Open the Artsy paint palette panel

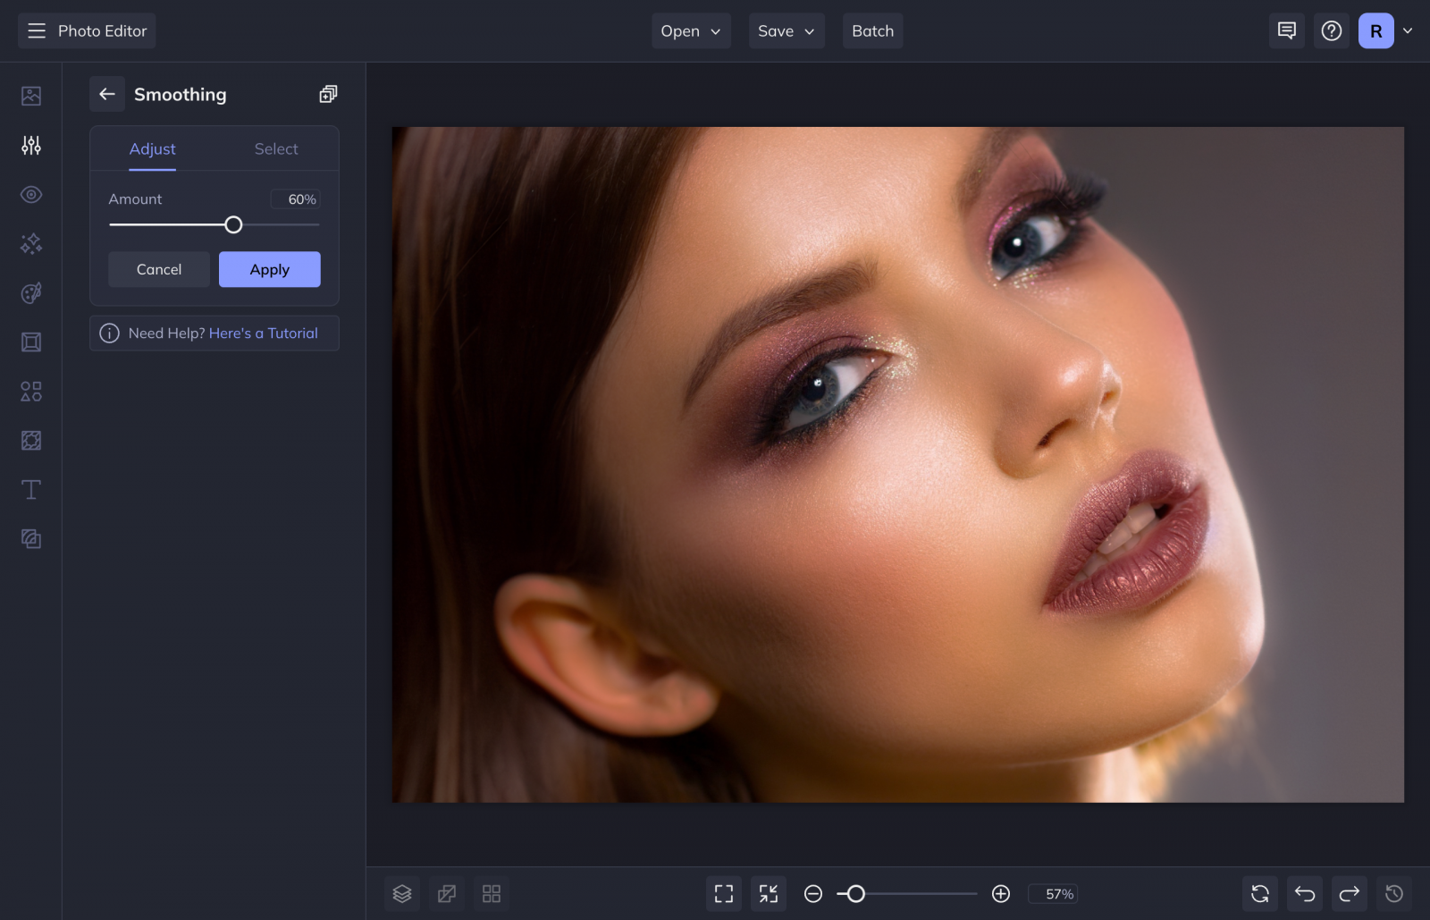point(31,293)
